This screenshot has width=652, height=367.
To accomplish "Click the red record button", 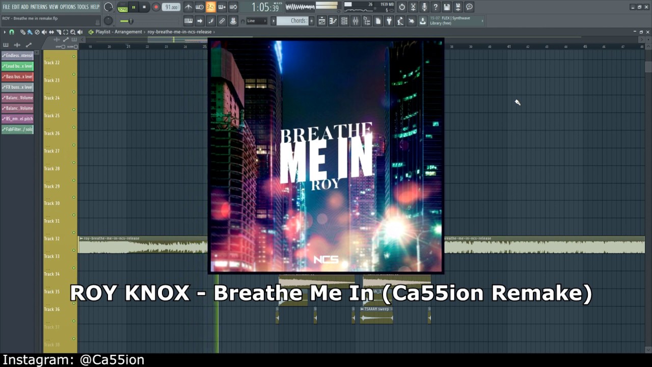I will click(x=156, y=7).
